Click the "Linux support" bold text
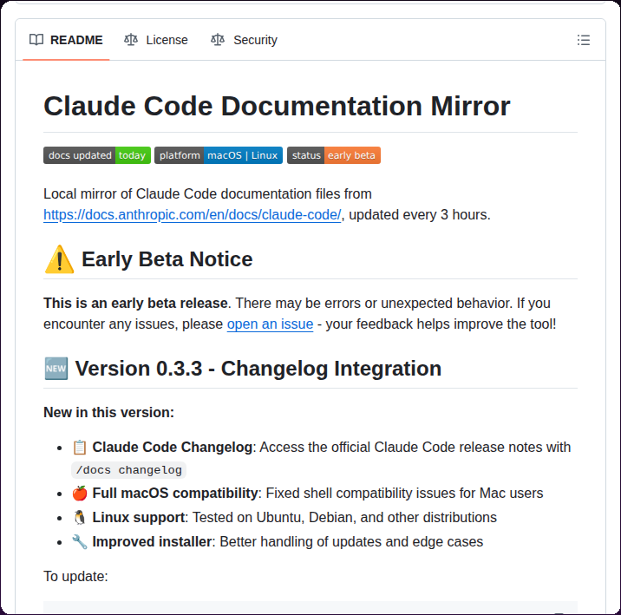The width and height of the screenshot is (621, 615). point(139,518)
